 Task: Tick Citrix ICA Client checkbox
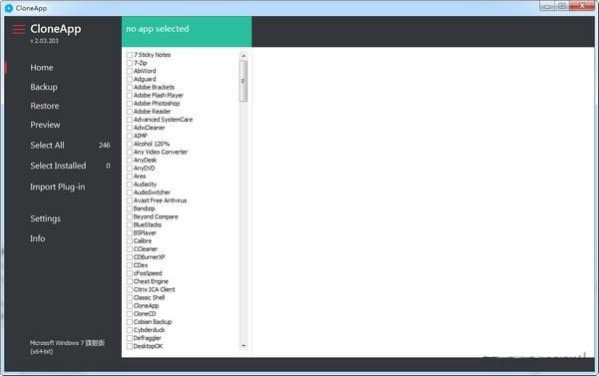click(130, 290)
